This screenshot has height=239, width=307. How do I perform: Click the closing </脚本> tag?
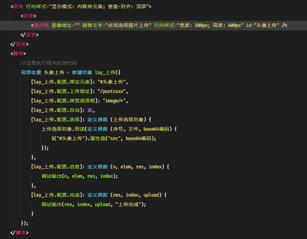tap(19, 233)
